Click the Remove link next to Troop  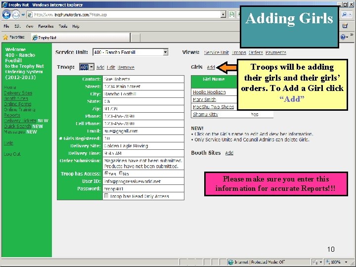tap(126, 67)
